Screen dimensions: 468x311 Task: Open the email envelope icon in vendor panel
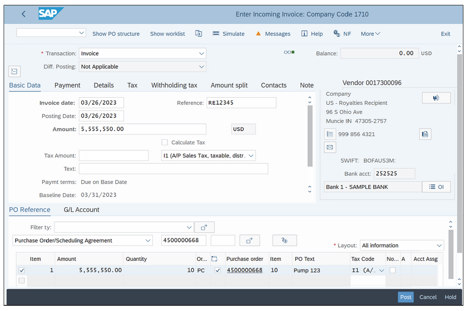(330, 147)
